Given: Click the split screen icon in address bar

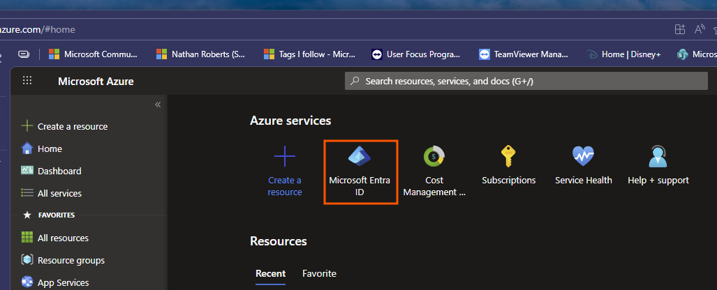Looking at the screenshot, I should pos(681,30).
